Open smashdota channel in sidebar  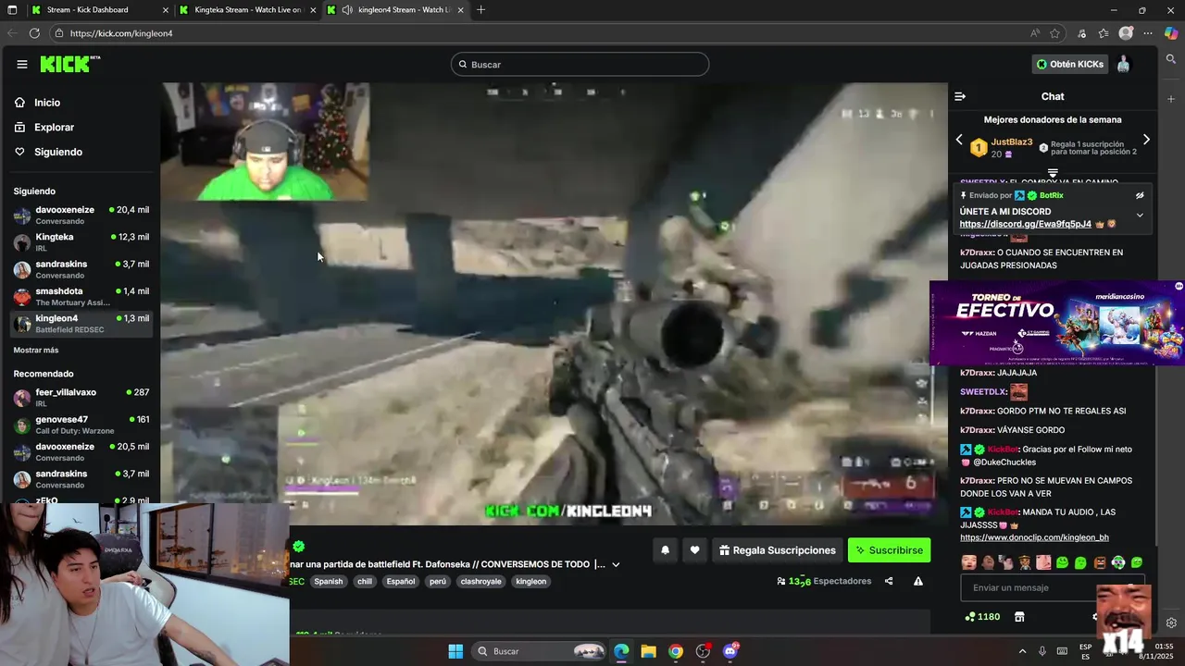(x=81, y=297)
